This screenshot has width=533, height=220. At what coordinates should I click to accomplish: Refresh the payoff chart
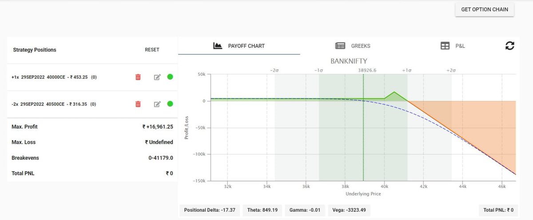click(x=510, y=45)
